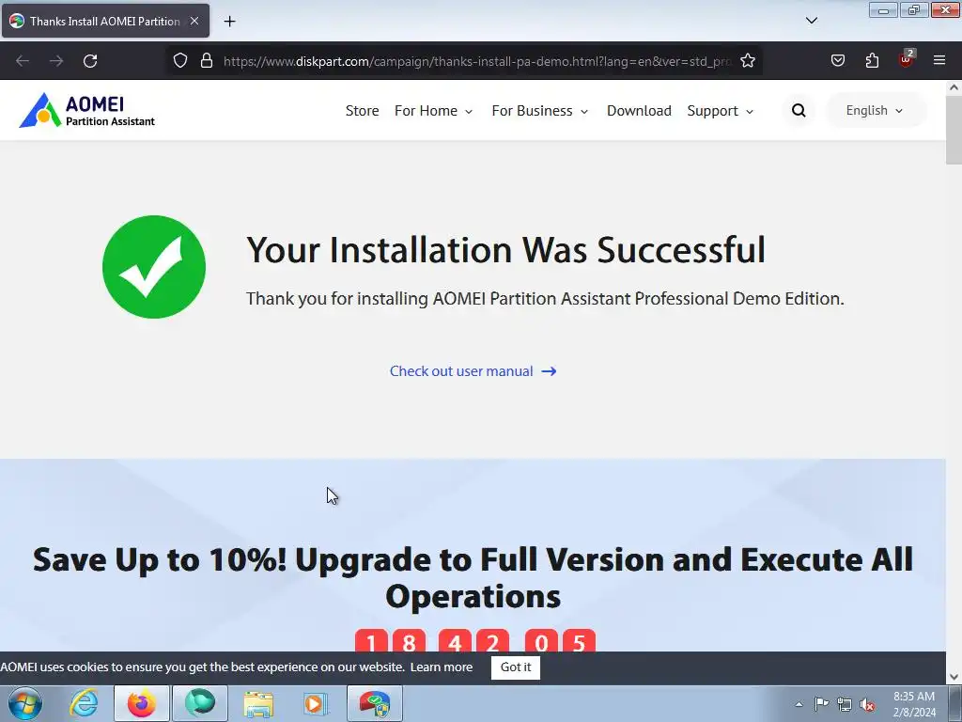This screenshot has height=722, width=962.
Task: Open the uBlock Origin extension icon
Action: (906, 59)
